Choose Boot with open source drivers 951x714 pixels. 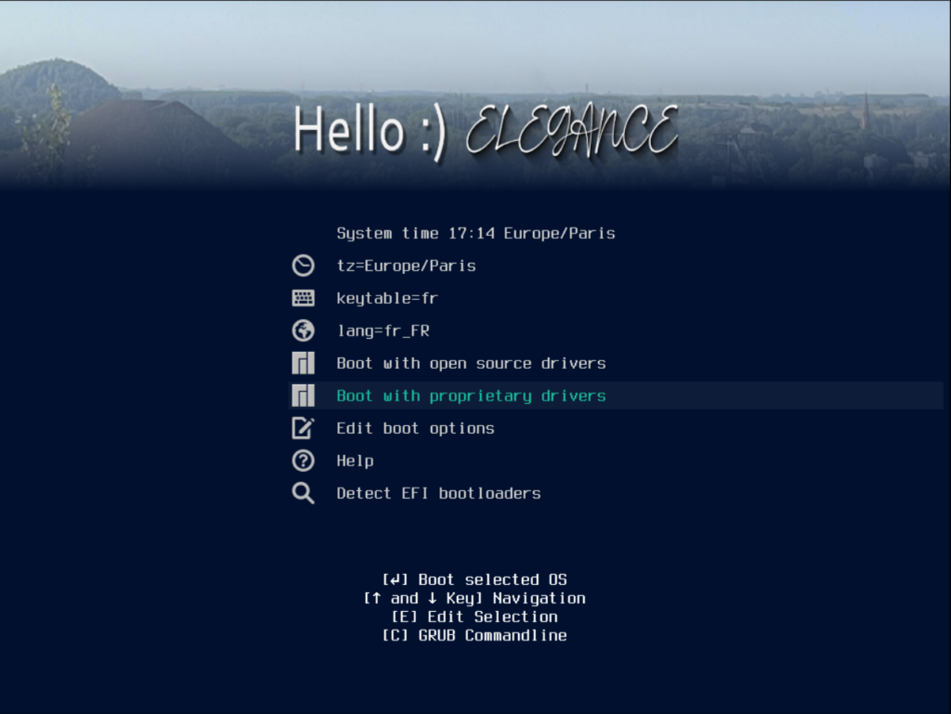coord(471,363)
